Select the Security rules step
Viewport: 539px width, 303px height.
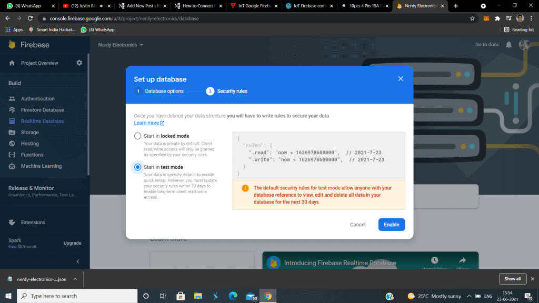click(x=227, y=91)
